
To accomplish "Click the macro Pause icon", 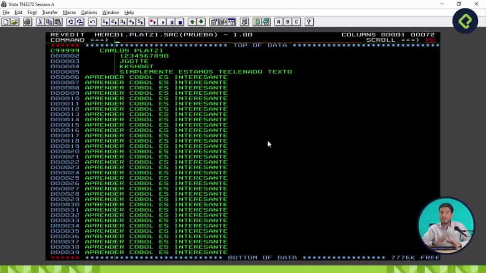I will tap(172, 22).
